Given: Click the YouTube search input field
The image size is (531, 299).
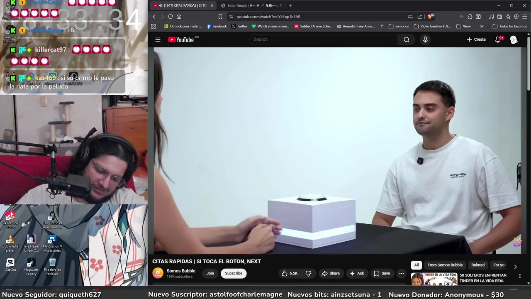Looking at the screenshot, I should point(324,39).
